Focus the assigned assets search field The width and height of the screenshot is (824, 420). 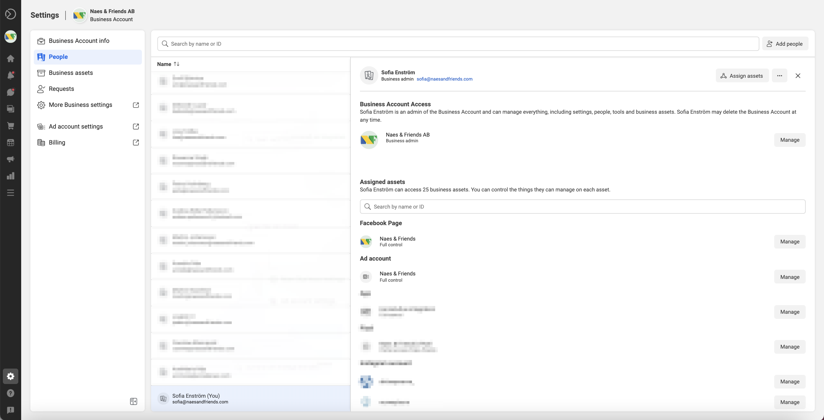583,207
